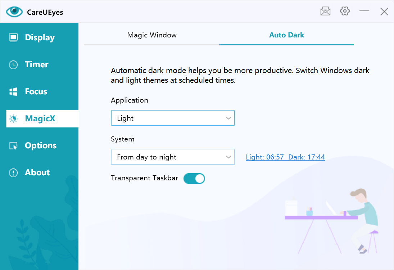Viewport: 394px width, 270px height.
Task: Click the Transparent Taskbar label text
Action: pyautogui.click(x=144, y=178)
